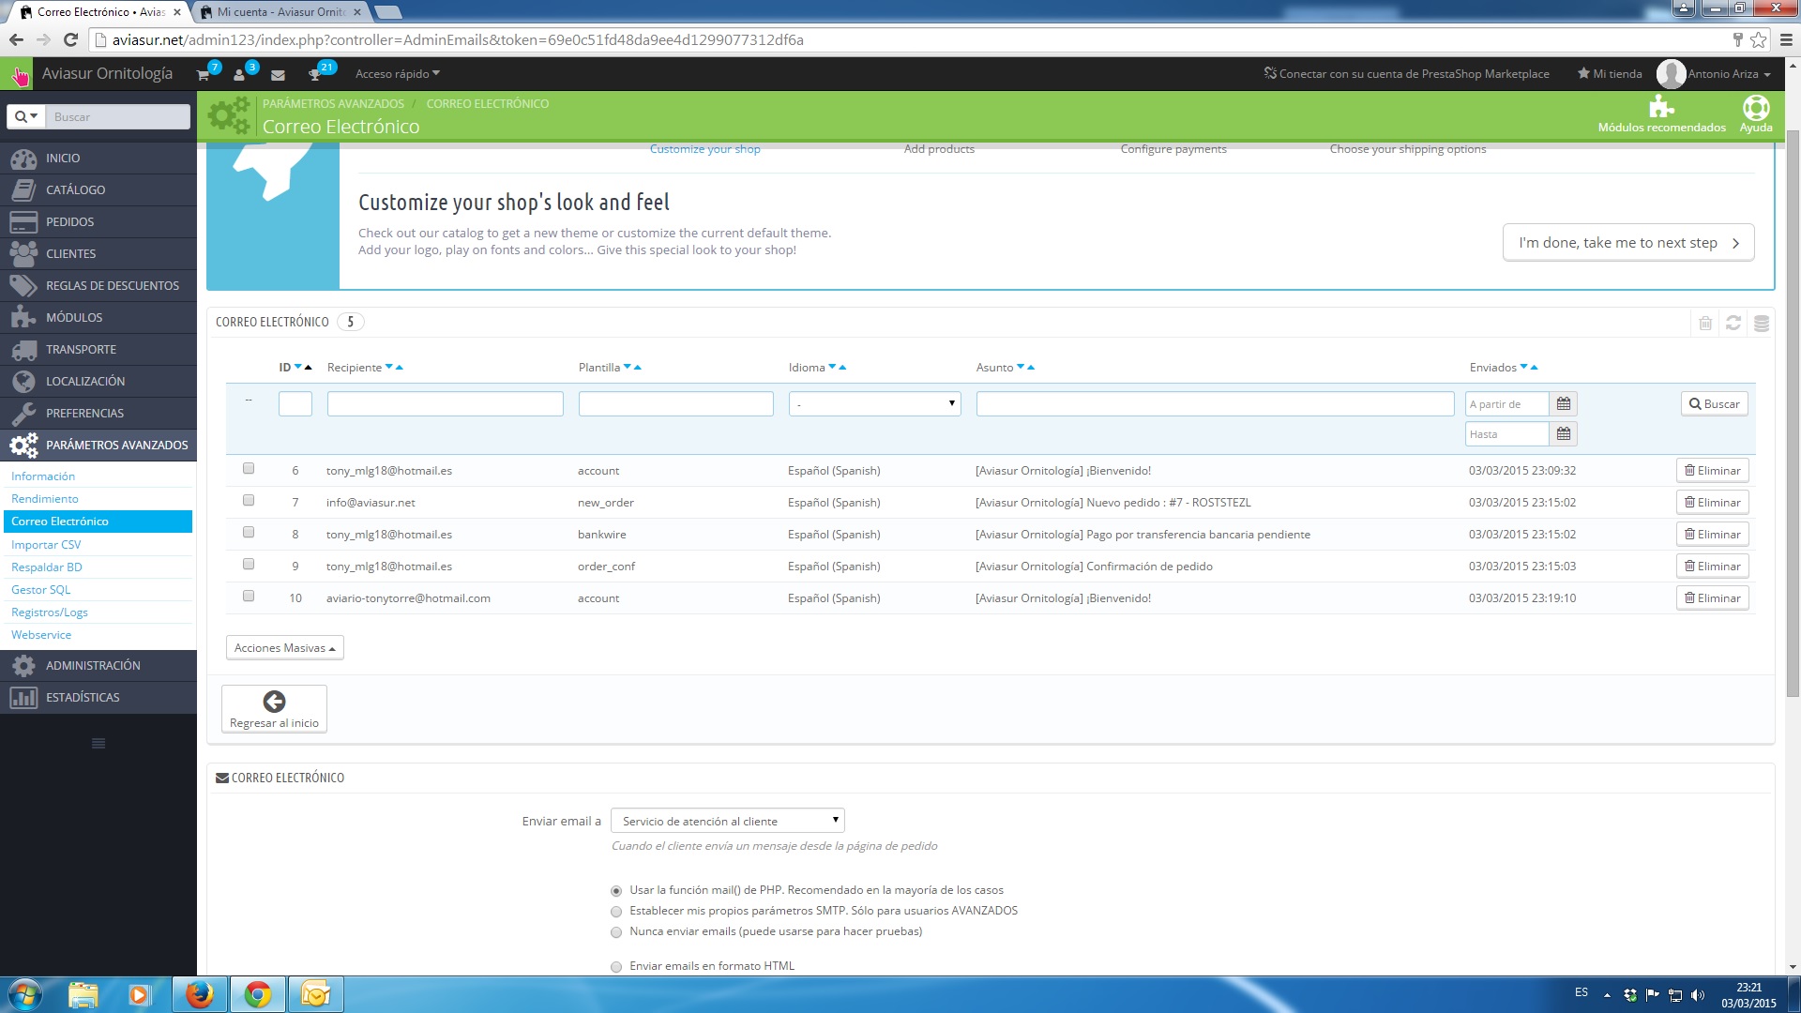Click the Módulos recomendados puzzle icon

(1661, 107)
